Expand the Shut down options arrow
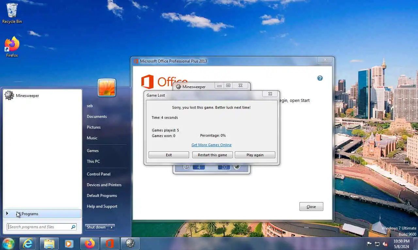Screen dimensions: 418x250 [111, 227]
